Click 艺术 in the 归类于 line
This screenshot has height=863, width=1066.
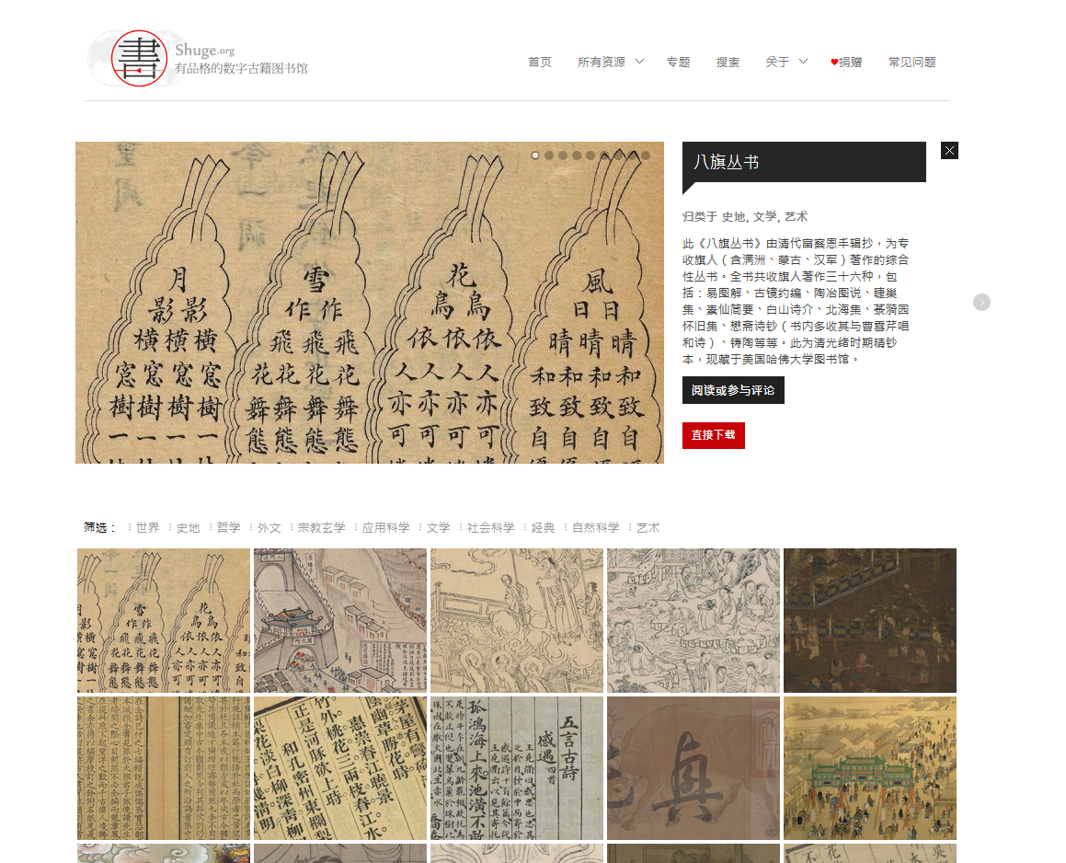[x=797, y=216]
